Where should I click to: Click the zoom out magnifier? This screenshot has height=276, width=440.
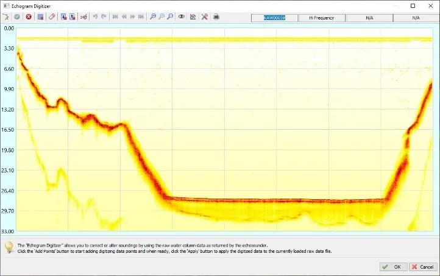pyautogui.click(x=161, y=17)
